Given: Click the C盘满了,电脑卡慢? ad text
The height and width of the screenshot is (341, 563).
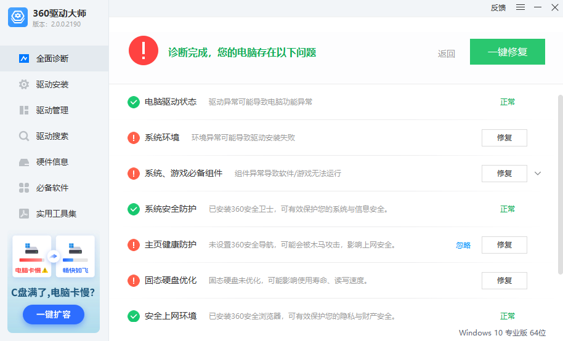Looking at the screenshot, I should tap(53, 292).
